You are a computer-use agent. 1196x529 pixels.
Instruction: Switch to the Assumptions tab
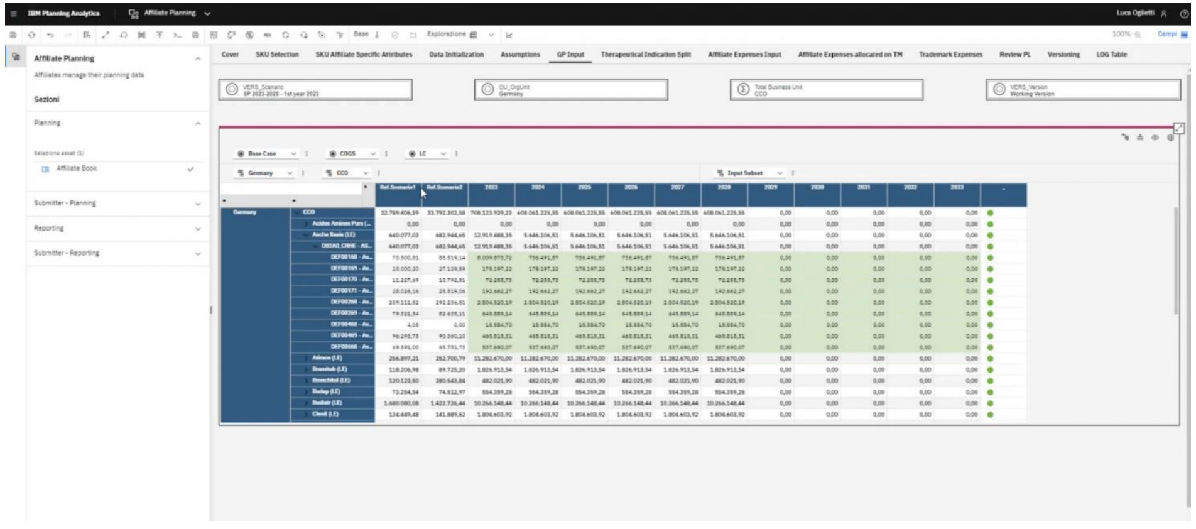point(520,55)
